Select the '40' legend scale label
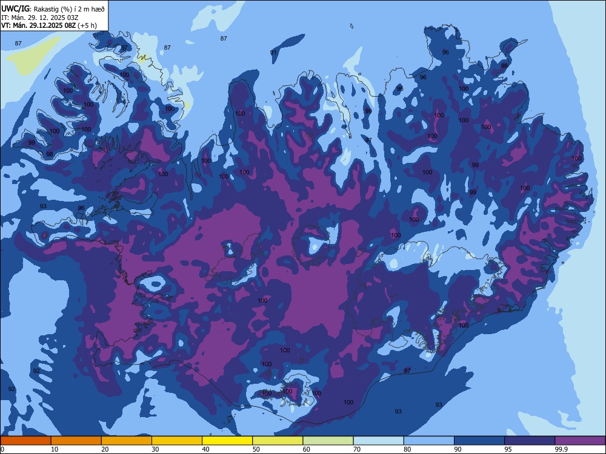606x454 pixels. pos(206,449)
